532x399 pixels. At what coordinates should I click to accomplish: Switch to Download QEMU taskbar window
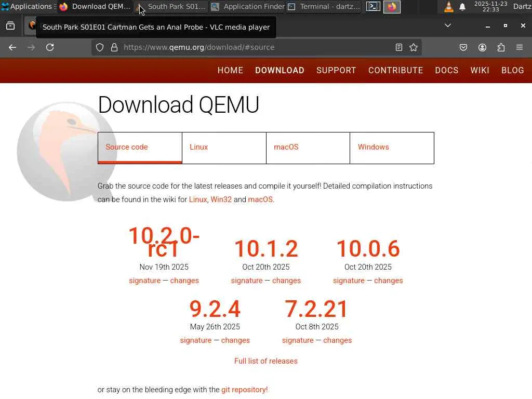coord(96,6)
